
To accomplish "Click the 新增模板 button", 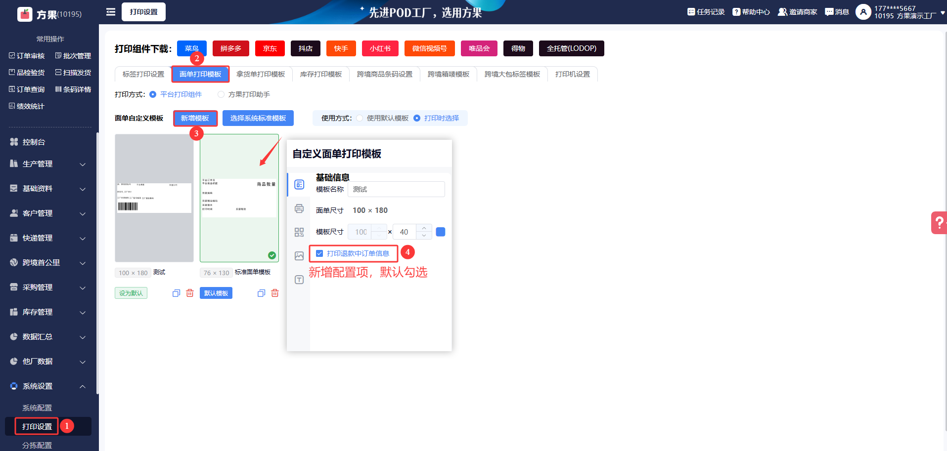I will pos(195,118).
